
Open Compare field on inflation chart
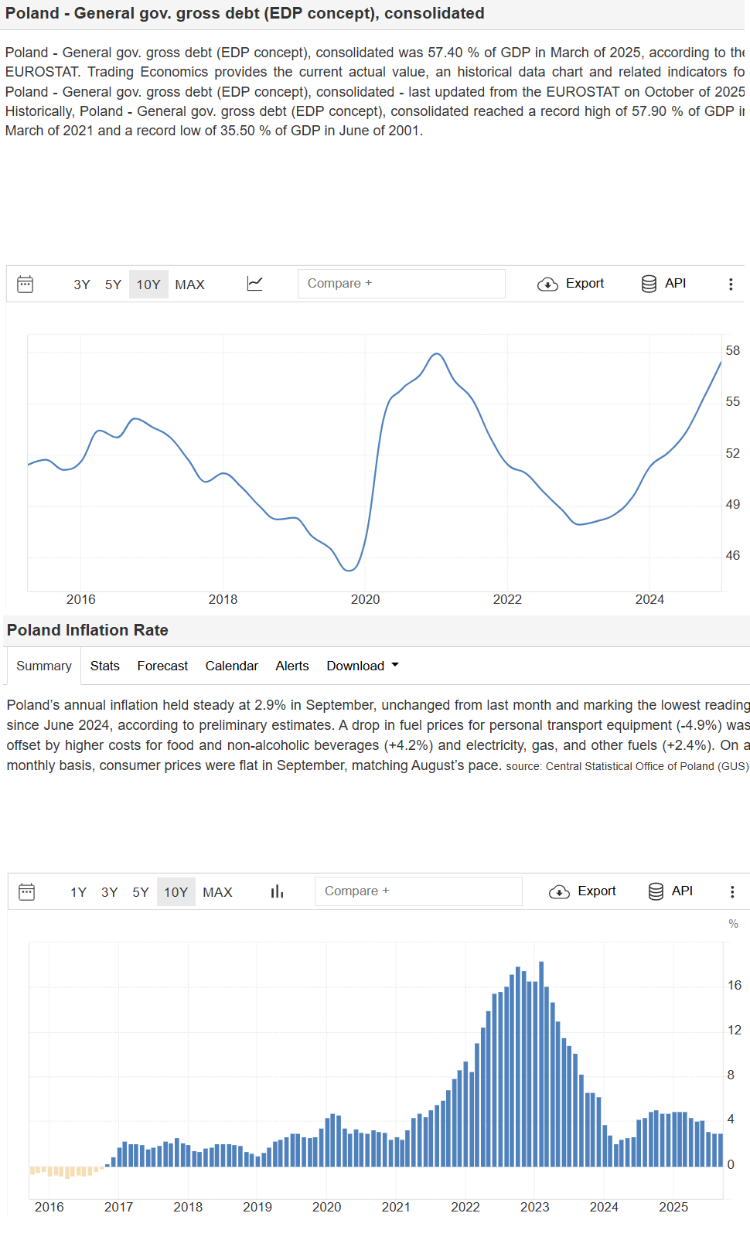click(x=418, y=891)
